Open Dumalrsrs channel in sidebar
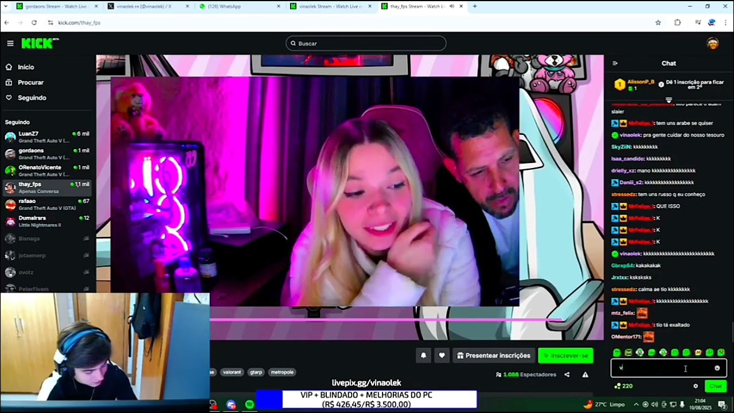 47,221
